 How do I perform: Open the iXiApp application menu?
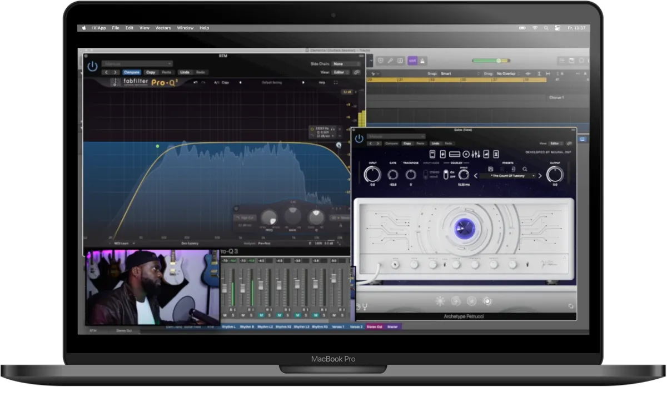coord(99,28)
